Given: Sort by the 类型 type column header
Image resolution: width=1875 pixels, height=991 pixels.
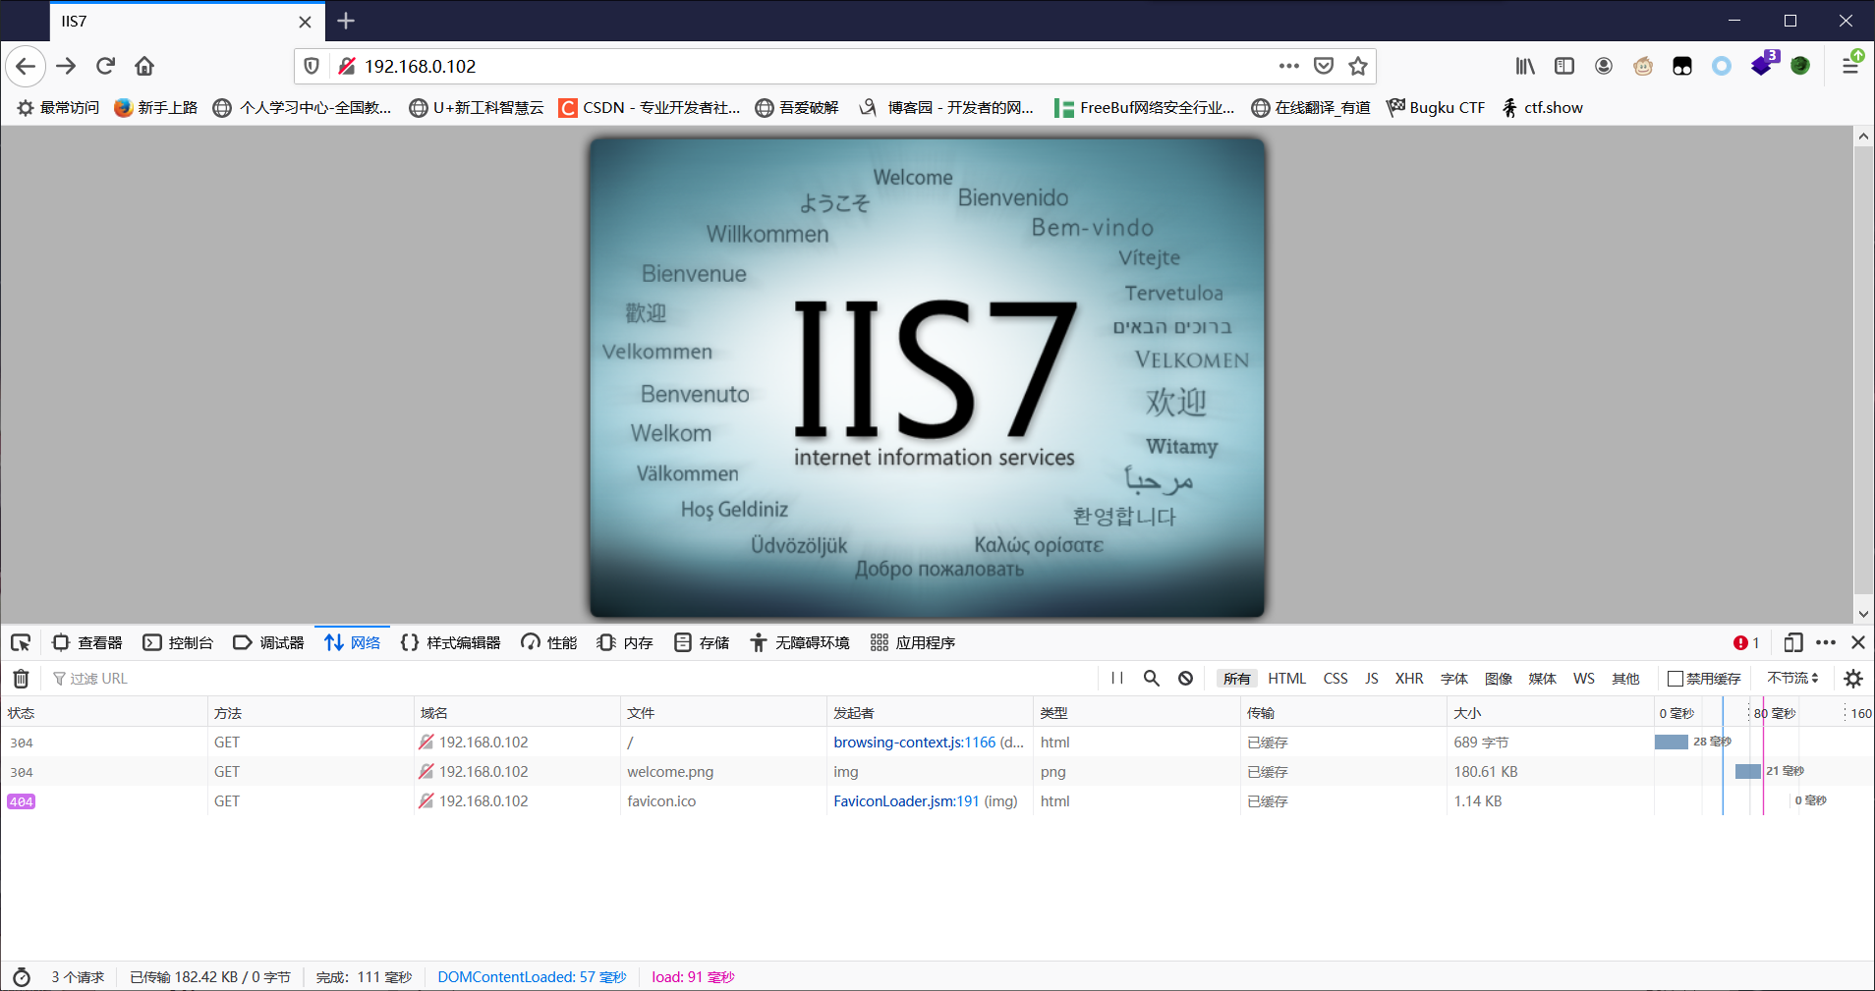Looking at the screenshot, I should (x=1137, y=713).
